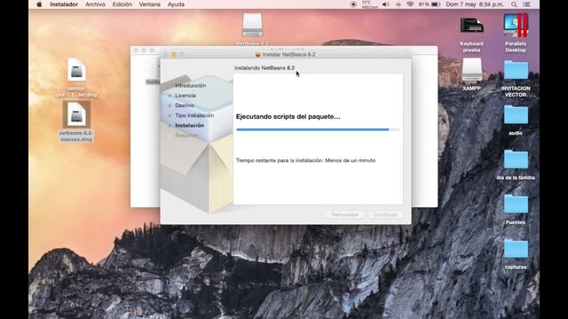Open Spotlight search magnifier
The image size is (568, 319).
(514, 4)
